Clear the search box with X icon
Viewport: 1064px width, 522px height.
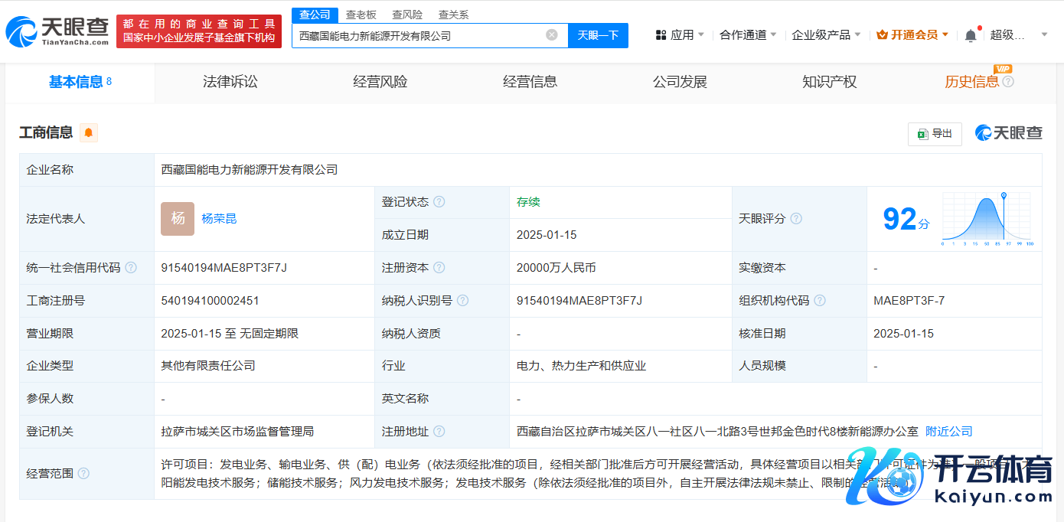tap(551, 35)
